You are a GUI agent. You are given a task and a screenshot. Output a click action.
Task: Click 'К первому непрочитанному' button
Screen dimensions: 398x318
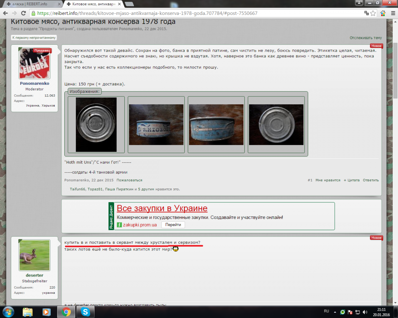point(34,38)
